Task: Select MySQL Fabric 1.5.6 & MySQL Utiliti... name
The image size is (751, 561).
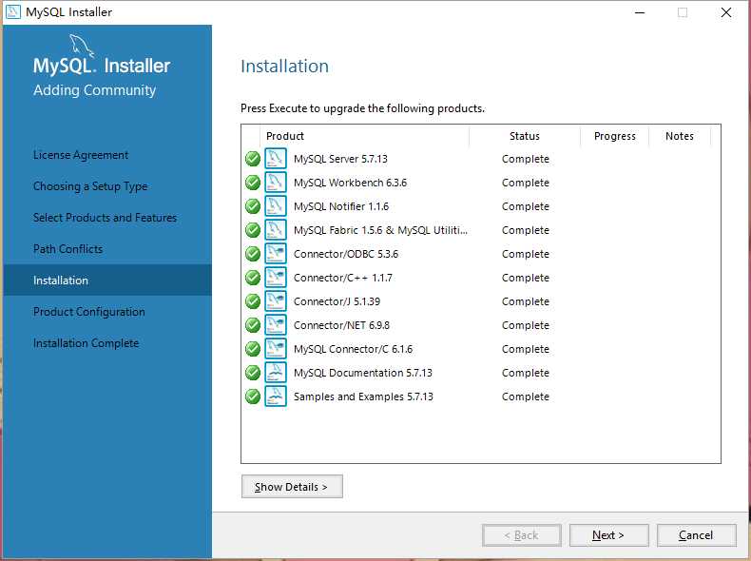Action: pyautogui.click(x=380, y=230)
